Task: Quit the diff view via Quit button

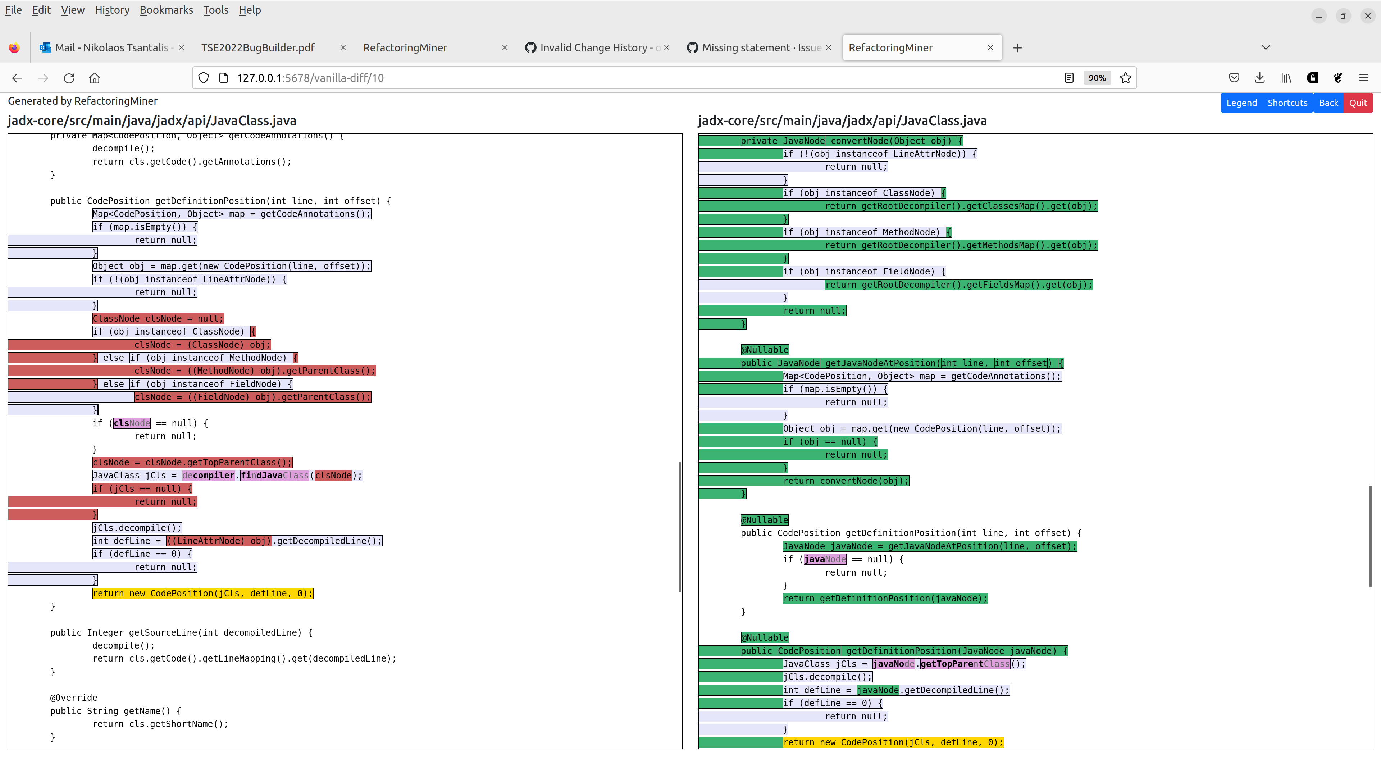Action: coord(1358,103)
